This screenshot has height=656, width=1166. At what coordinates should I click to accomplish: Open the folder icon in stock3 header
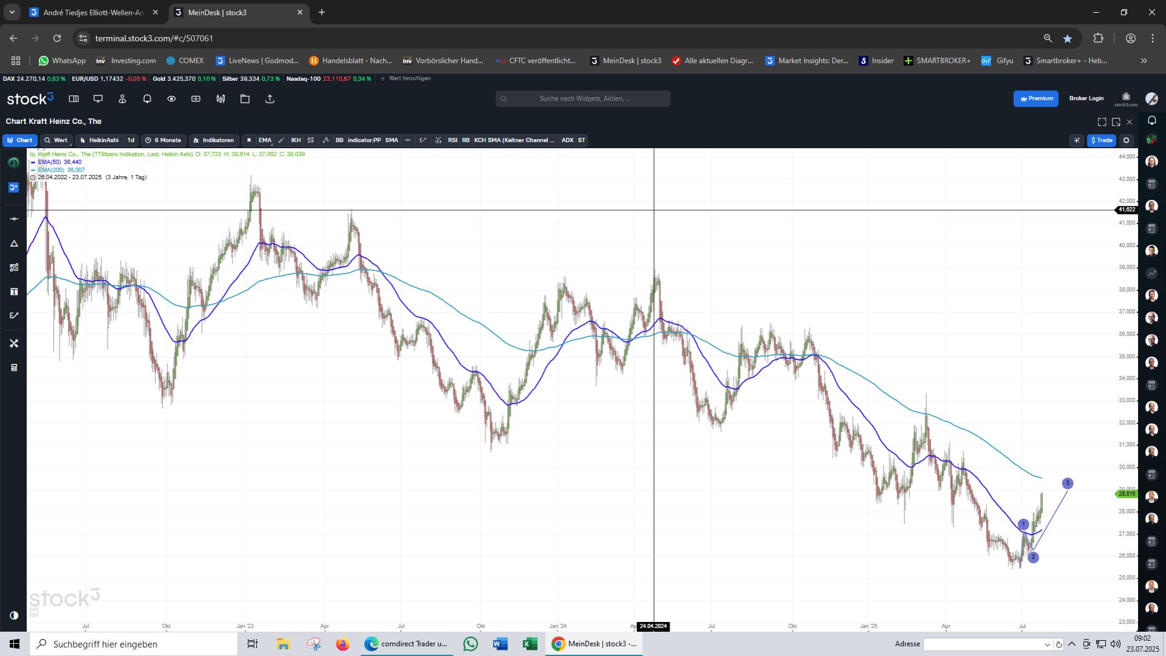[x=245, y=99]
